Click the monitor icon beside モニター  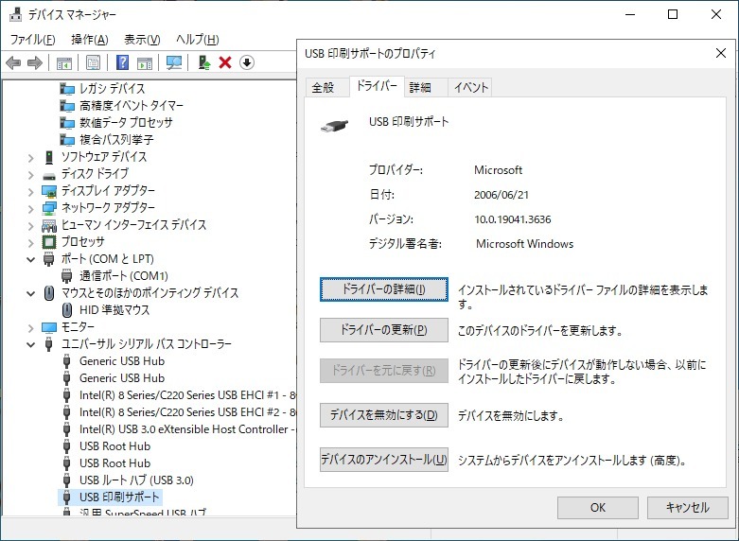click(x=49, y=327)
